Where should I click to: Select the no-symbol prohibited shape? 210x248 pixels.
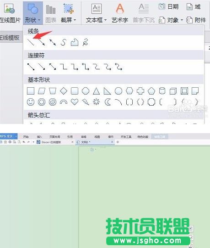coord(53,102)
